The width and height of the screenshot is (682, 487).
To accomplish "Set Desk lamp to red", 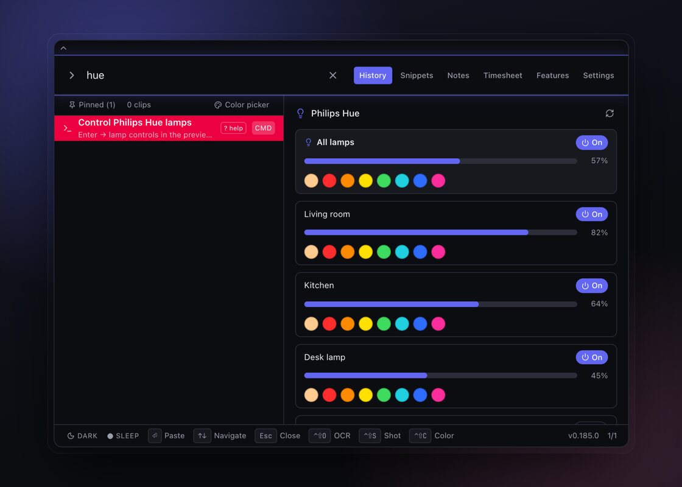I will tap(329, 395).
